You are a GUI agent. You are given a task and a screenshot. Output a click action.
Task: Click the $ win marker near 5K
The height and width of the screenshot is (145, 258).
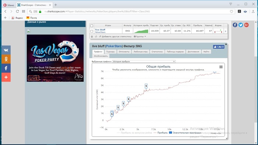click(146, 86)
